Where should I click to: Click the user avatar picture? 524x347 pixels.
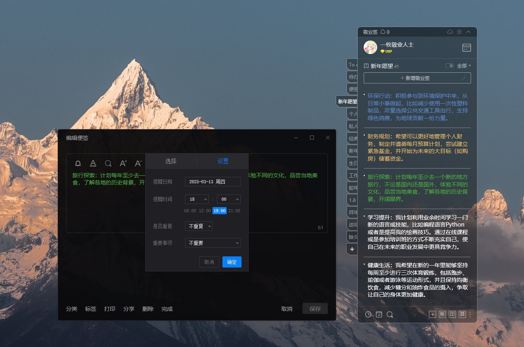(370, 47)
